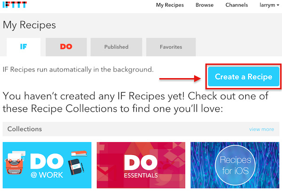This screenshot has width=282, height=191.
Task: Expand the larrym account dropdown
Action: click(x=269, y=5)
